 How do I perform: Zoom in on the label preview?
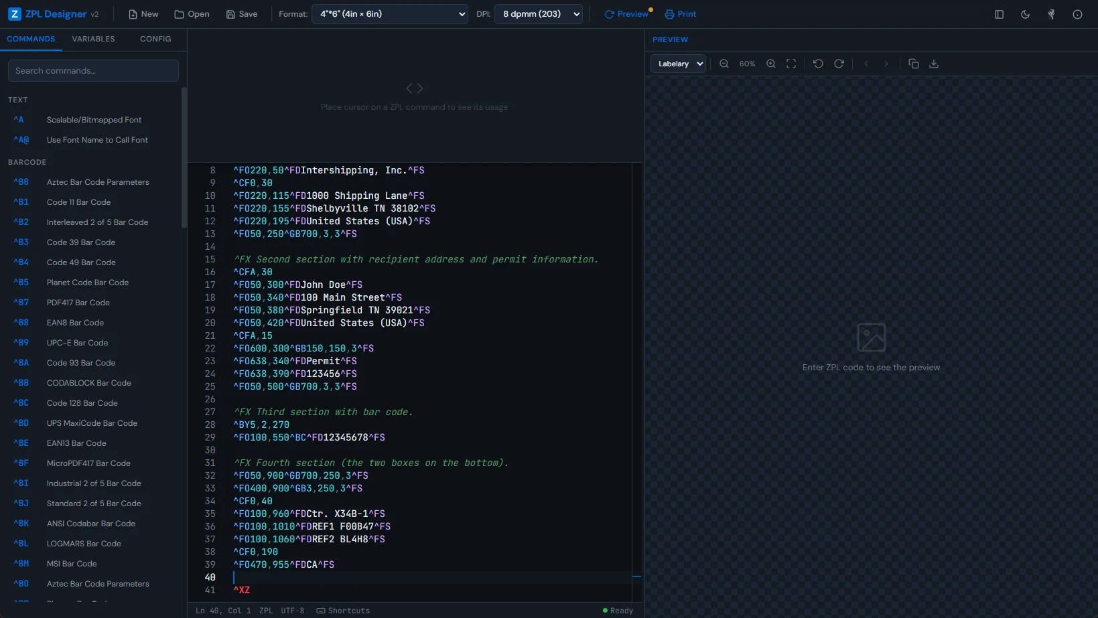pos(770,63)
